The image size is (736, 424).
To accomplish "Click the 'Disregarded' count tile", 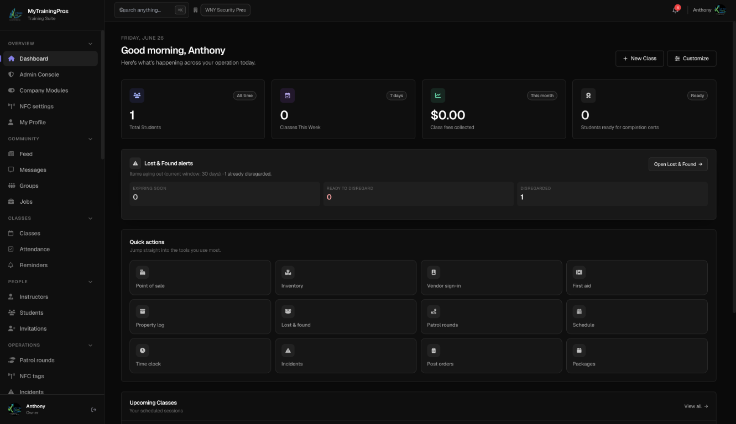I will click(x=612, y=194).
